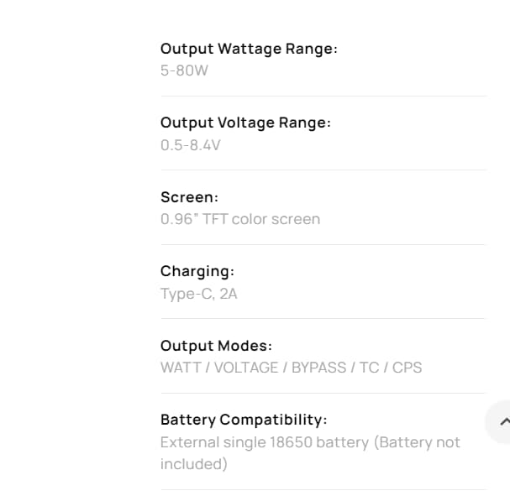Click the Output Wattage Range label
Viewport: 510px width, 496px height.
pos(249,49)
